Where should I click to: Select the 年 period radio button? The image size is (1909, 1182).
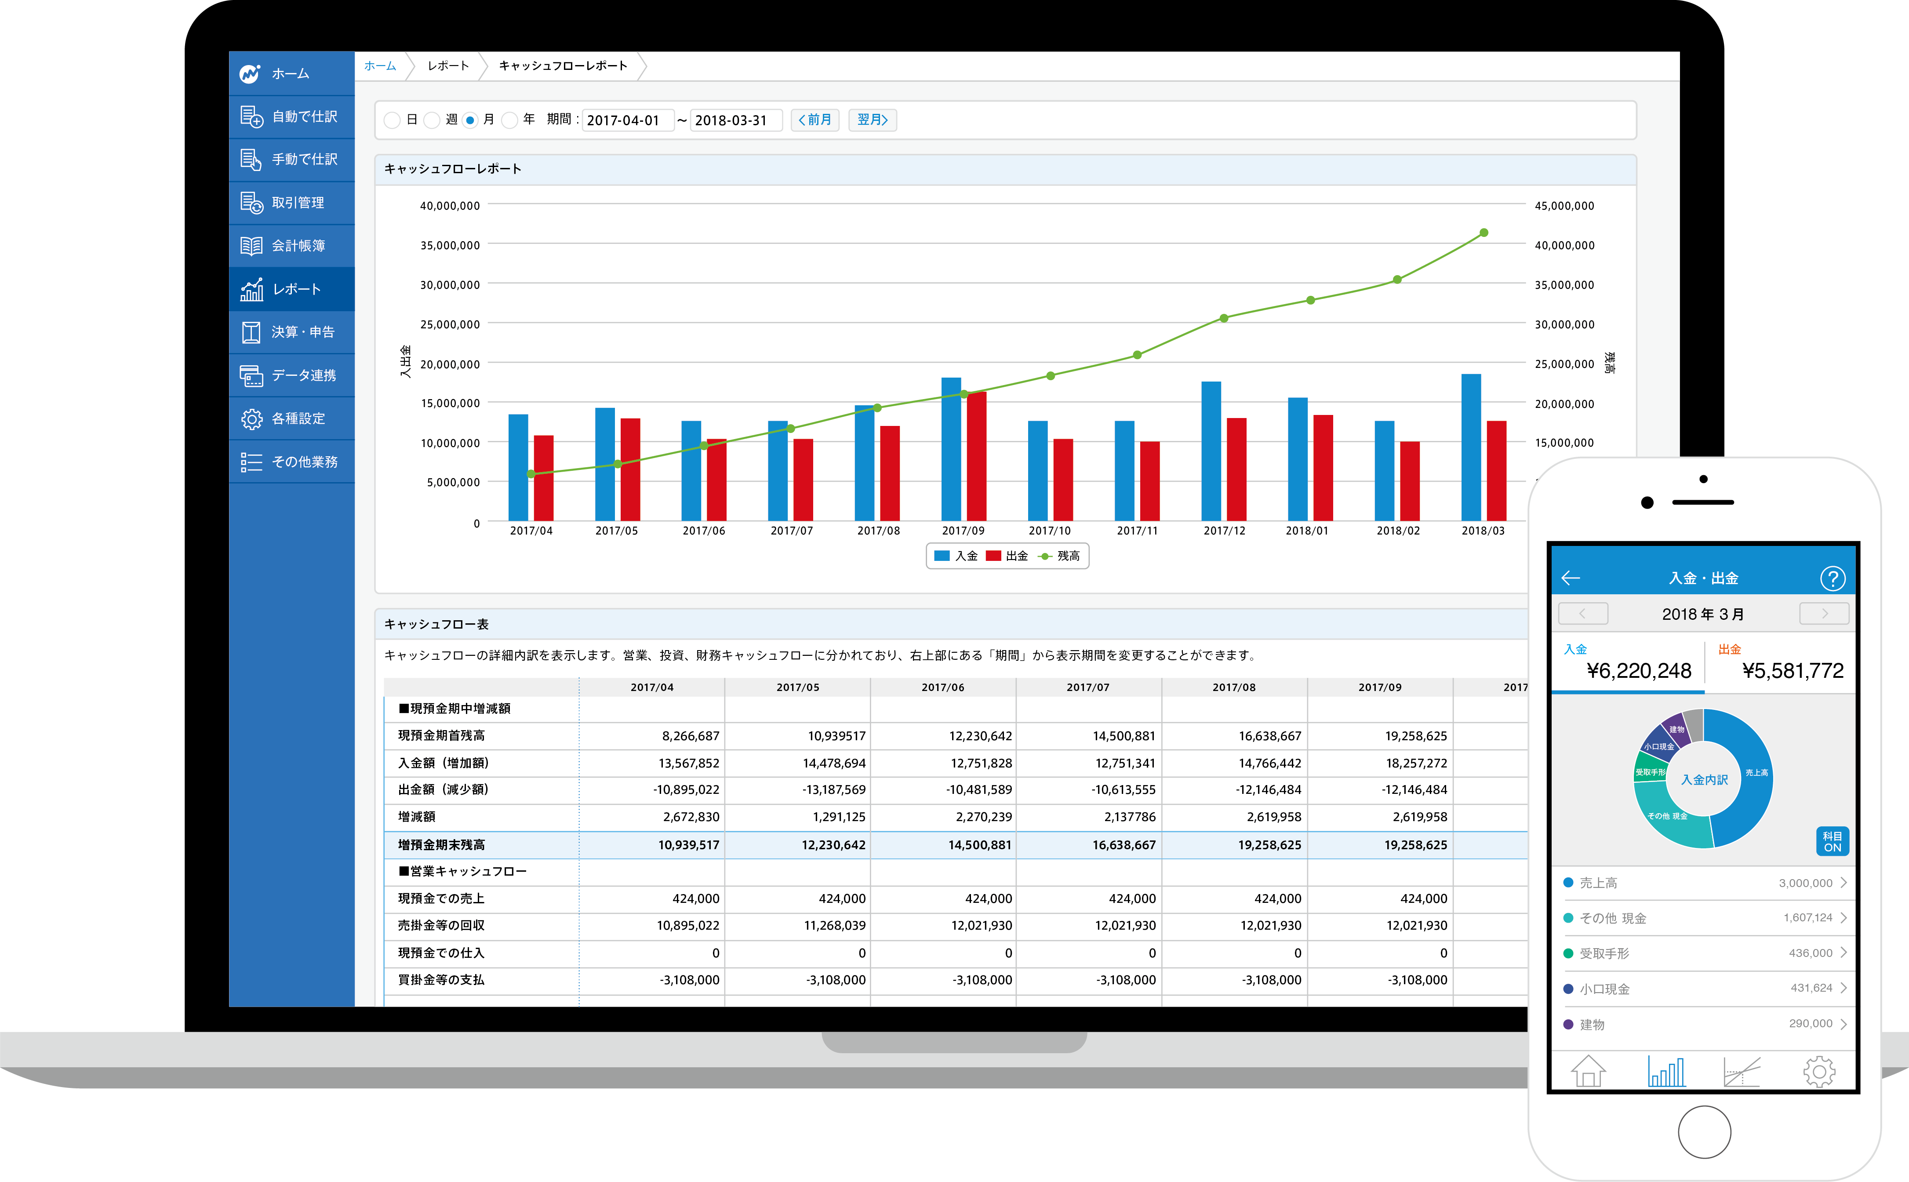[x=510, y=120]
